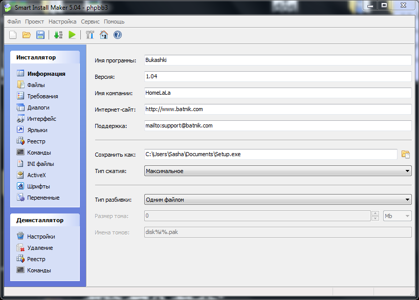Click the New project toolbar icon
This screenshot has width=419, height=300.
coord(13,35)
